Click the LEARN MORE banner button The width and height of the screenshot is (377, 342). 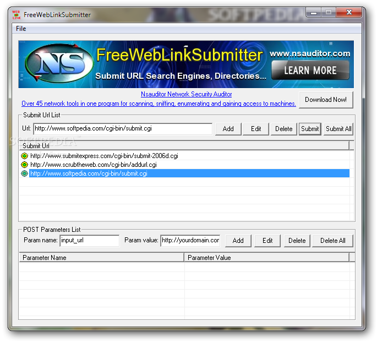tap(310, 70)
